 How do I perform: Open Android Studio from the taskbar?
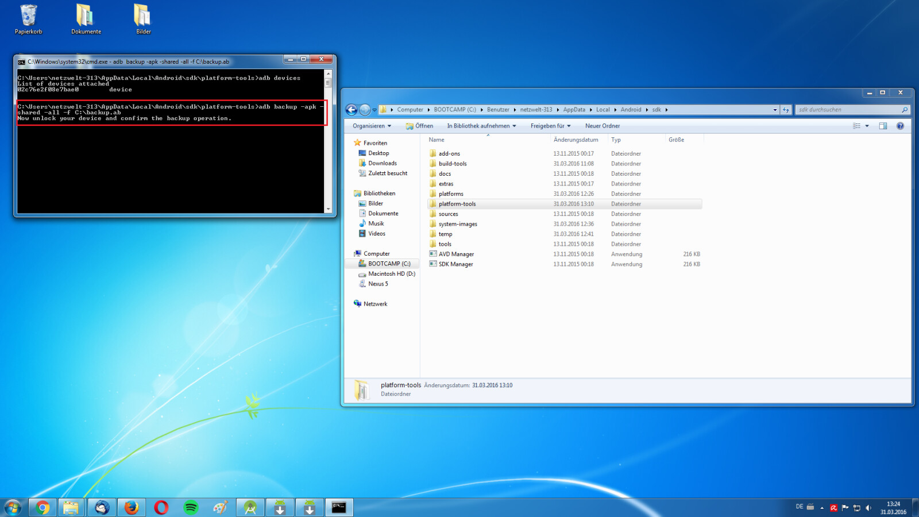(250, 507)
